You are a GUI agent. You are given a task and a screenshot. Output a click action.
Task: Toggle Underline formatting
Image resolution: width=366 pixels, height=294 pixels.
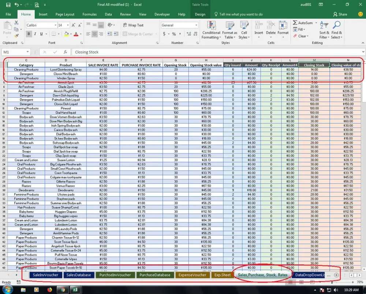point(41,34)
